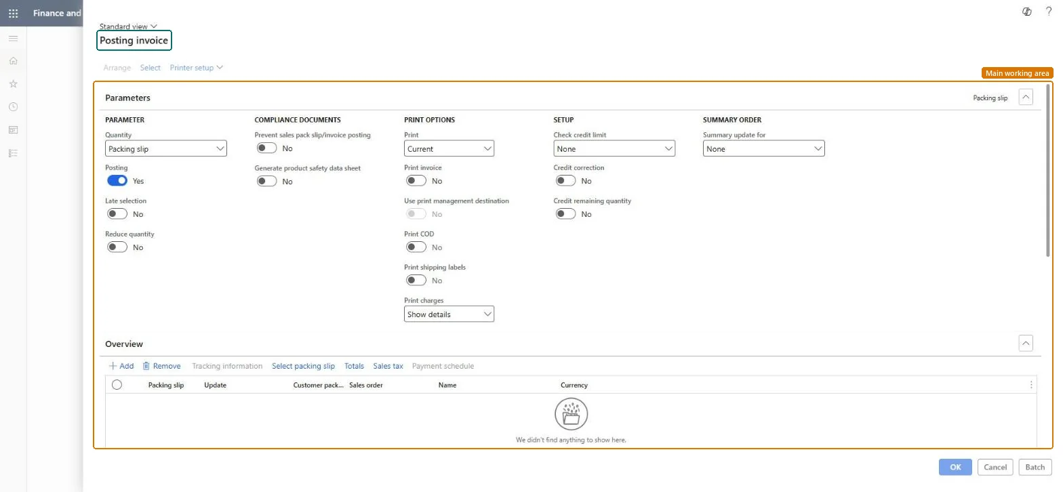1063x492 pixels.
Task: Open the Check credit limit dropdown
Action: pyautogui.click(x=614, y=148)
